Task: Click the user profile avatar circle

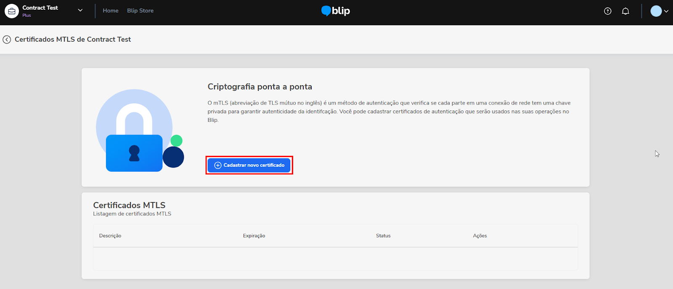Action: pos(656,11)
